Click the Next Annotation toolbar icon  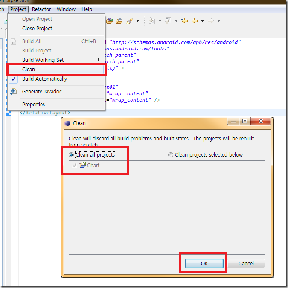tap(152, 21)
